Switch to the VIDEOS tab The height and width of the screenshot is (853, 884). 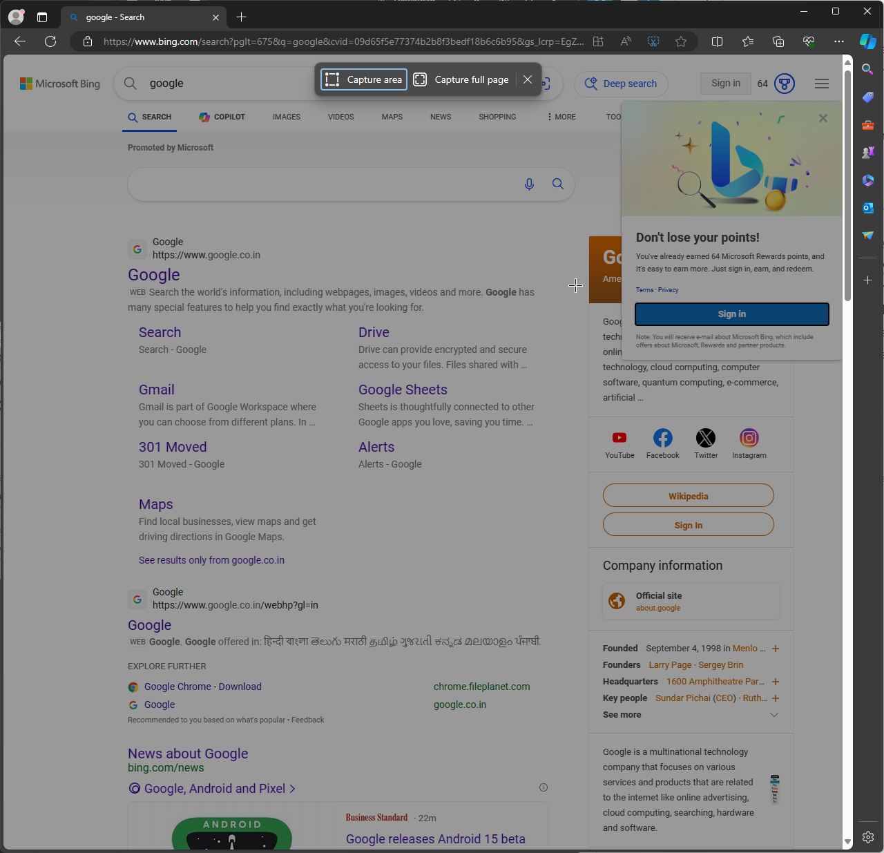[341, 117]
